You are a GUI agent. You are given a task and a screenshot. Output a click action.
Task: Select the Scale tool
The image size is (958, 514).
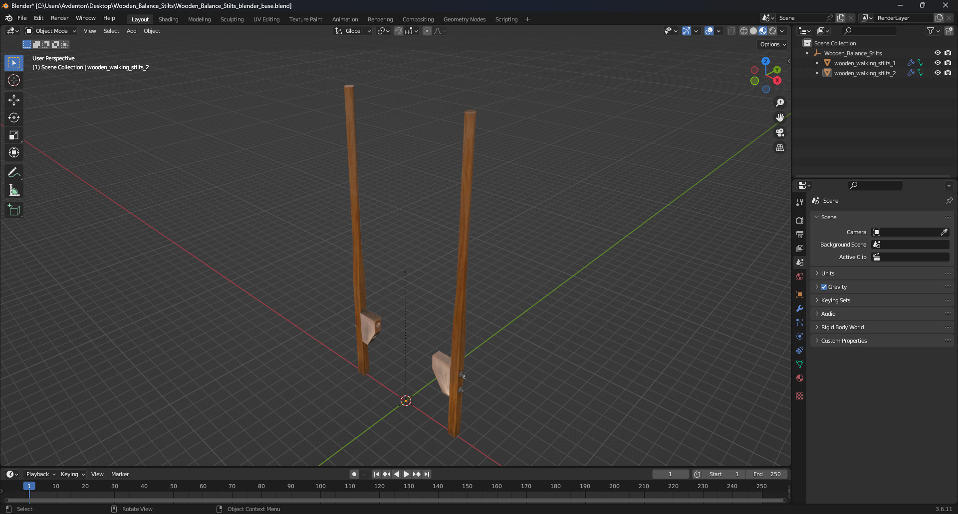(x=14, y=135)
